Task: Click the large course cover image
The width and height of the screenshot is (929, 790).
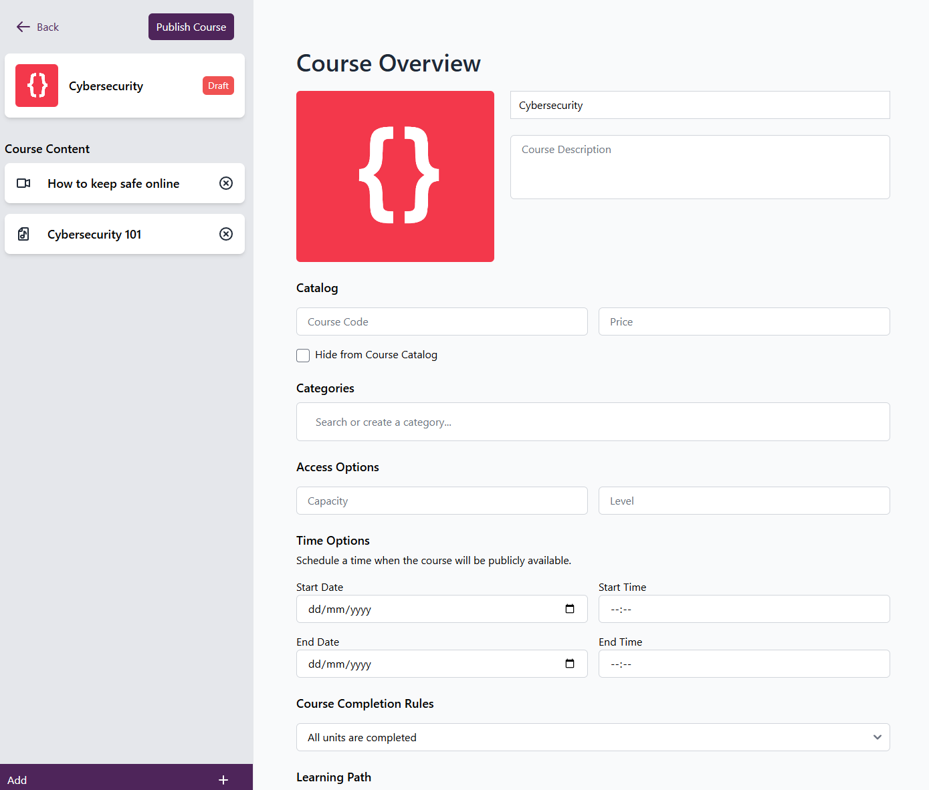Action: pyautogui.click(x=395, y=176)
